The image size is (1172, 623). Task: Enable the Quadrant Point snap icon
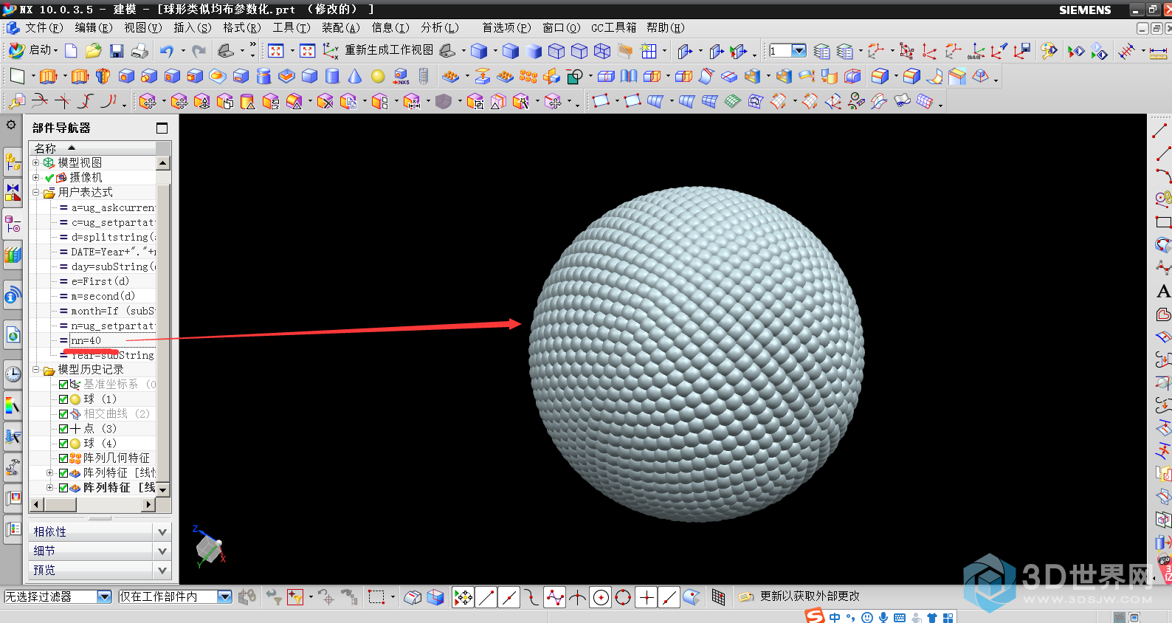click(x=623, y=597)
